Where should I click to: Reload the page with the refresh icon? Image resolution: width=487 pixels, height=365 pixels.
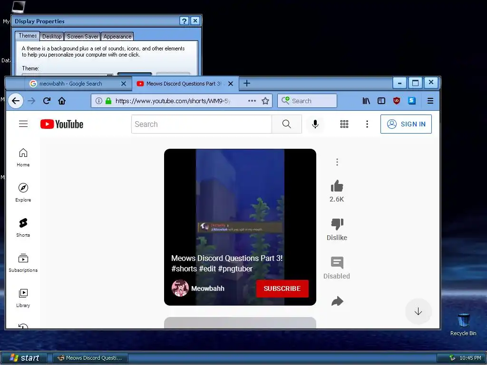tap(47, 101)
